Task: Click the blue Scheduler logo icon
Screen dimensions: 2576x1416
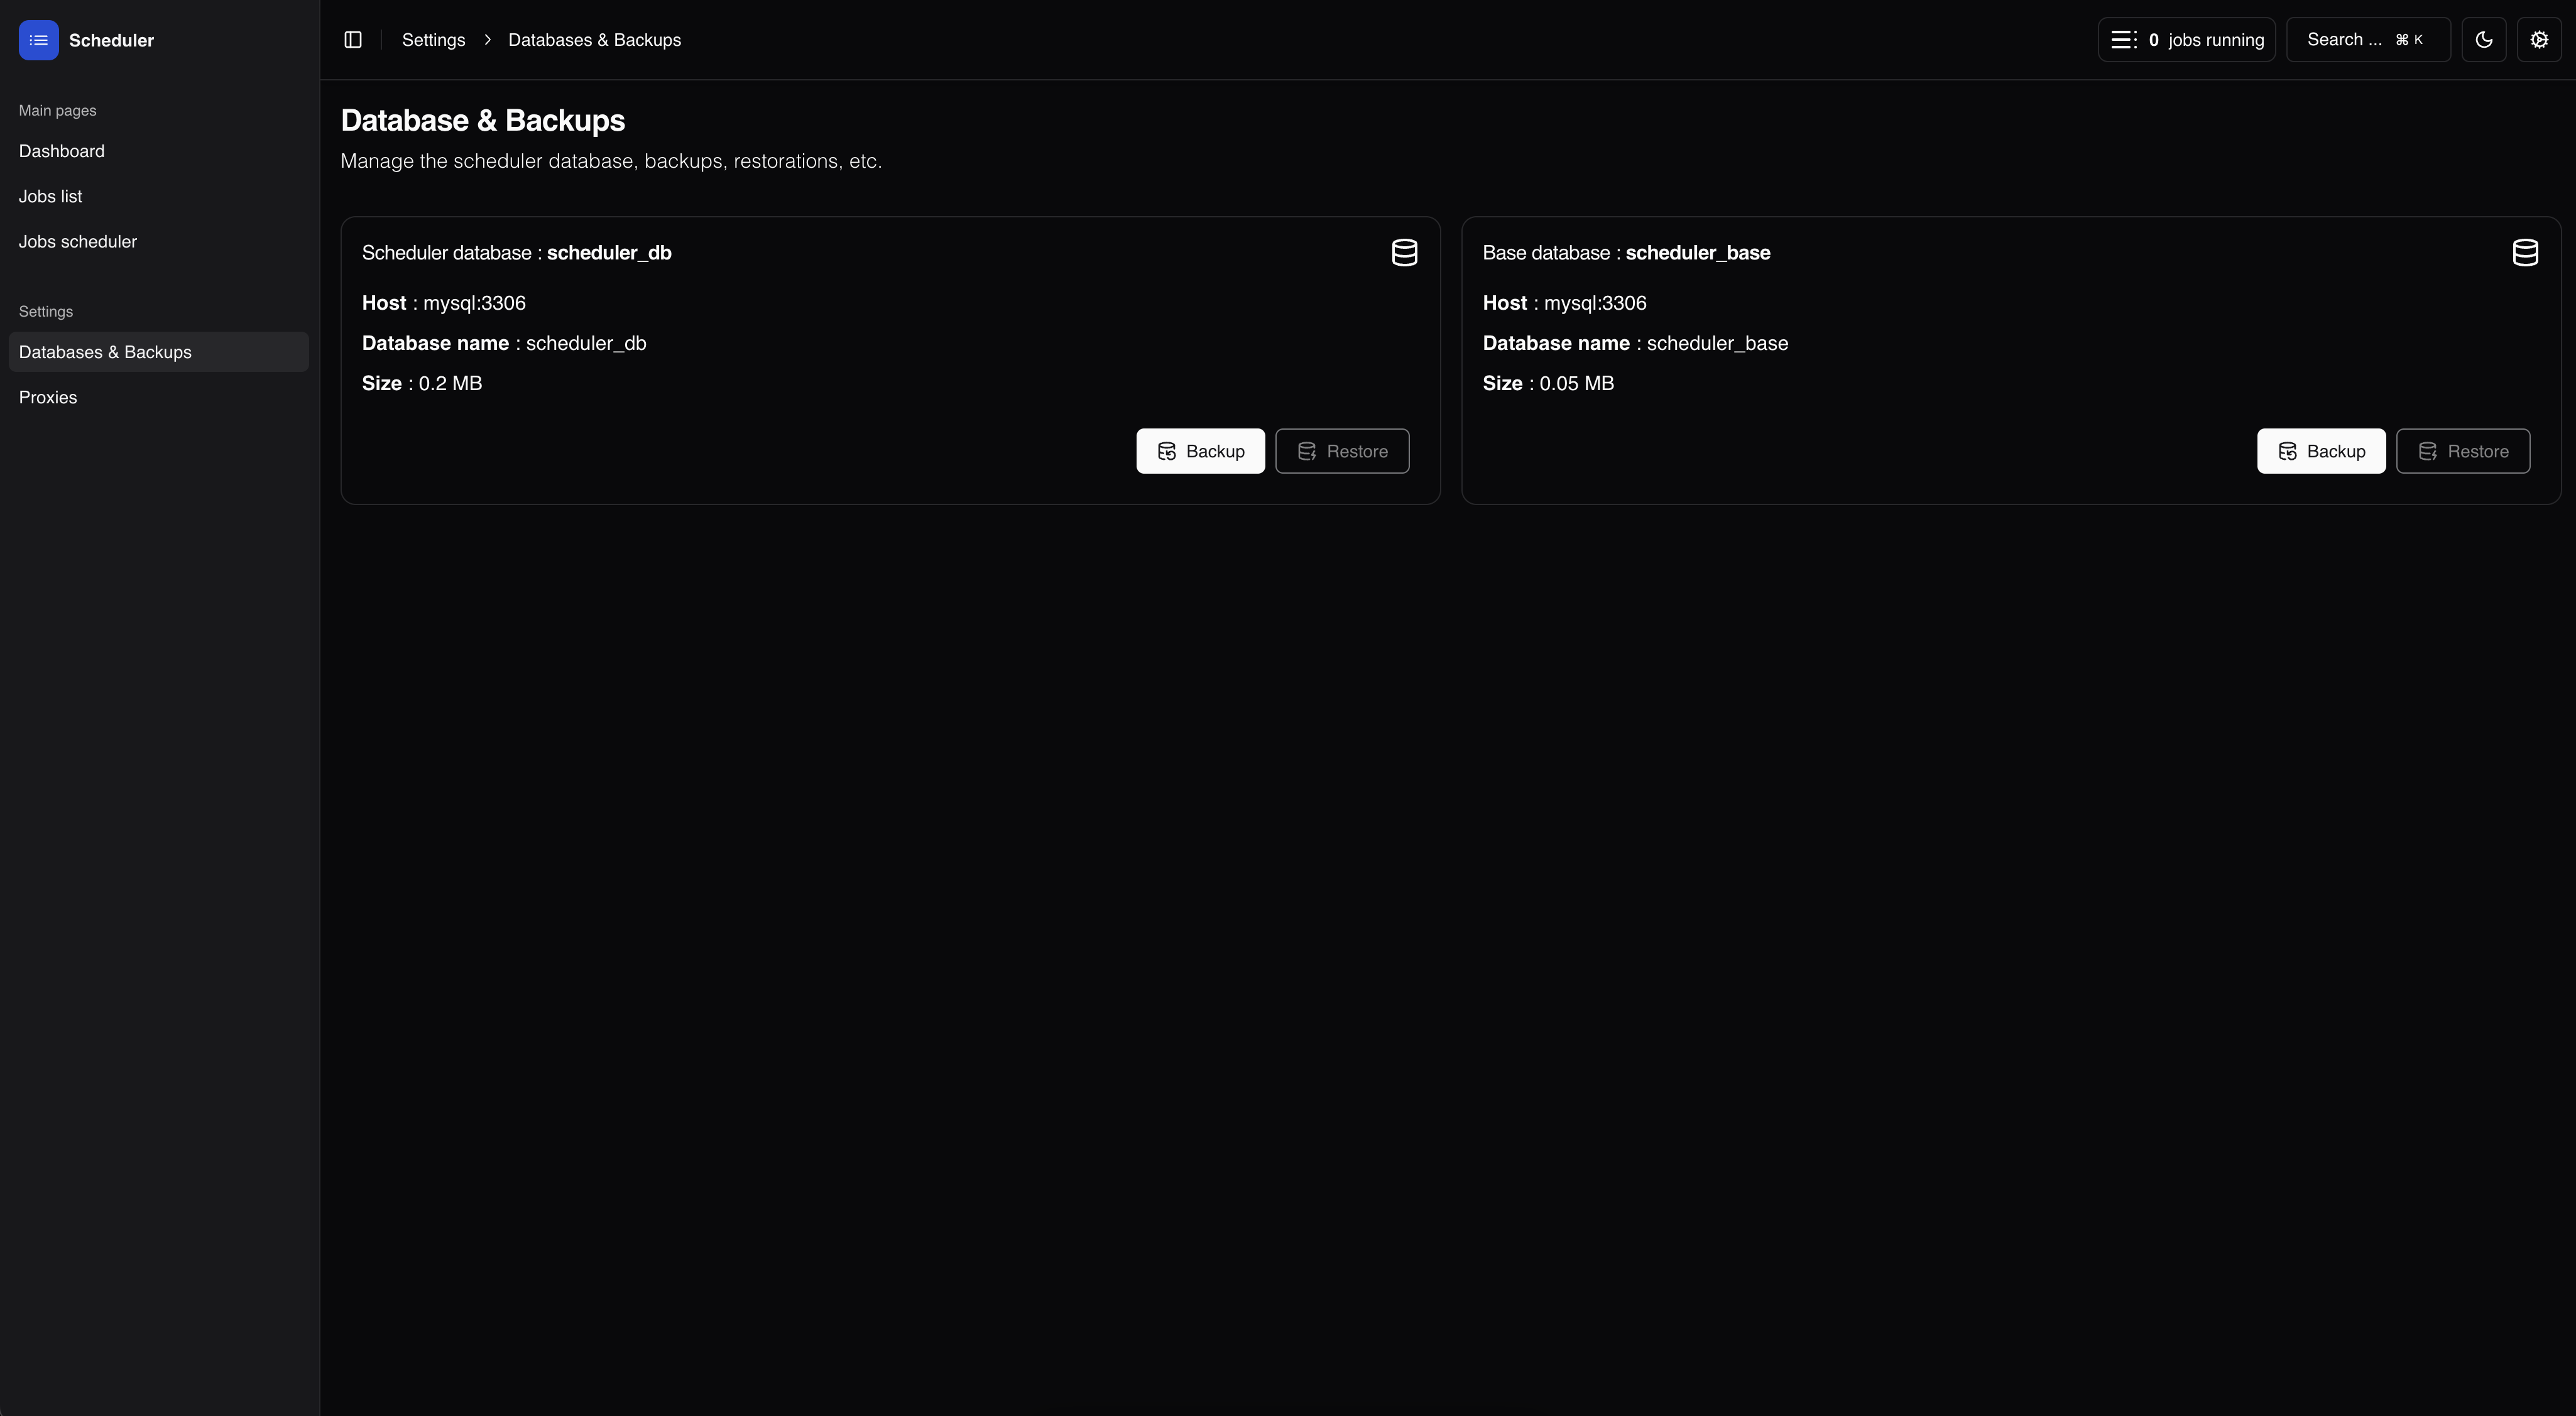Action: 38,40
